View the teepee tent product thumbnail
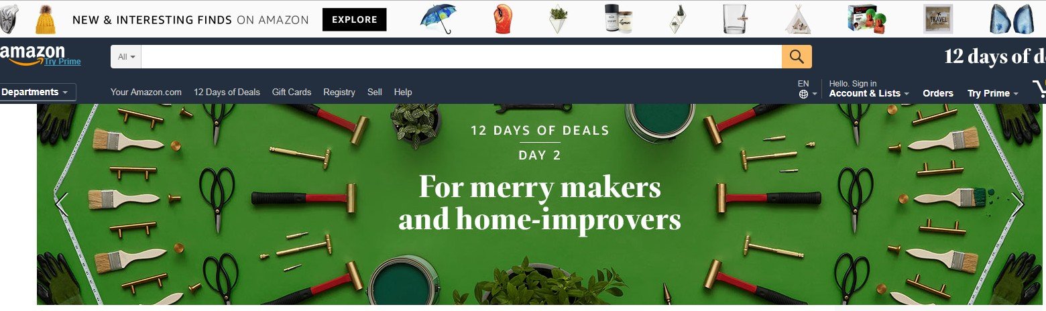 [x=798, y=19]
